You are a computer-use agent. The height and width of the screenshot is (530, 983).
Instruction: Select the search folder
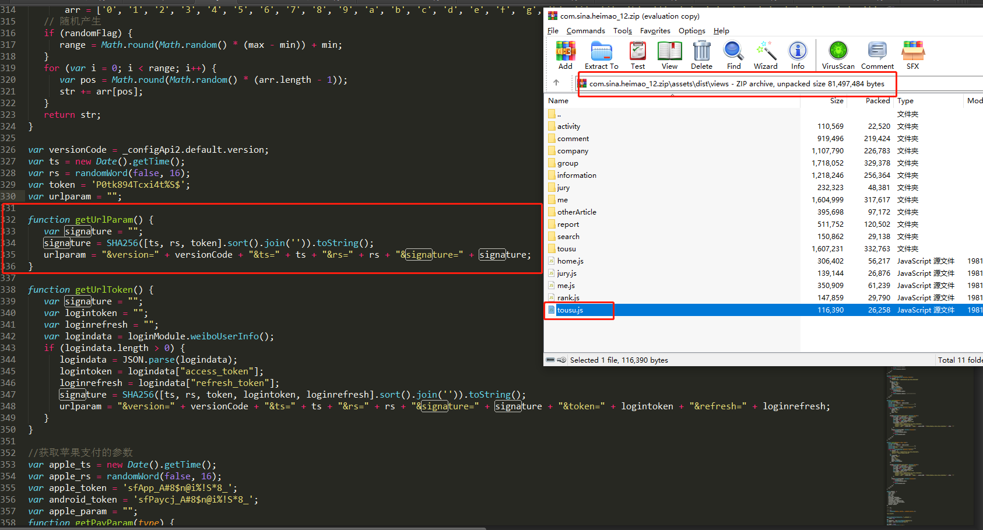tap(764, 236)
